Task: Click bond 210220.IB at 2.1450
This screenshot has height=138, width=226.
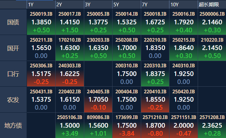Action: tap(211, 48)
